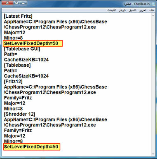Screen dimensions: 157x159
Task: Click the scrollbar up arrow
Action: [x=153, y=15]
